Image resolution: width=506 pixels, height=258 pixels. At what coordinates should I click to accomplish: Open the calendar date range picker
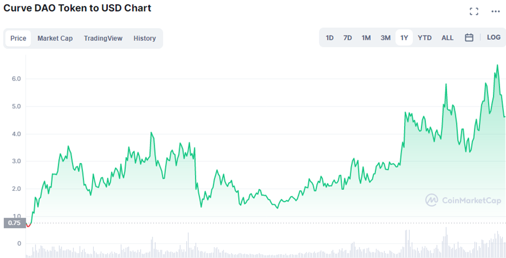point(469,38)
